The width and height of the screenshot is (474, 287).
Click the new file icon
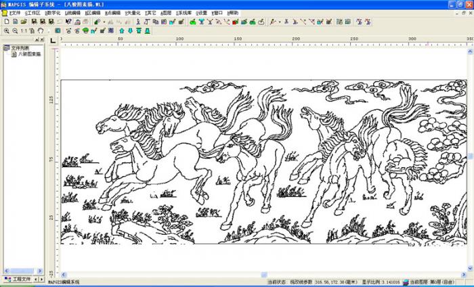[6, 22]
